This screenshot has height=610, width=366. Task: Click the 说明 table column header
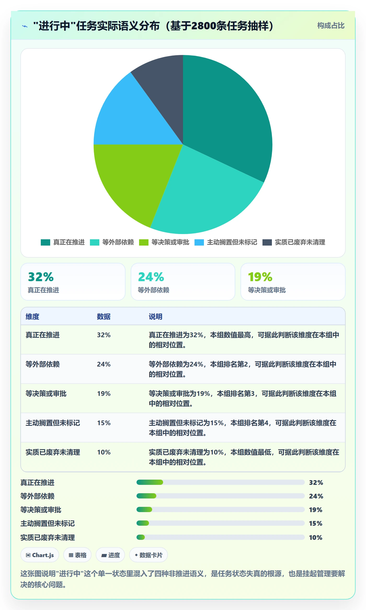point(156,317)
